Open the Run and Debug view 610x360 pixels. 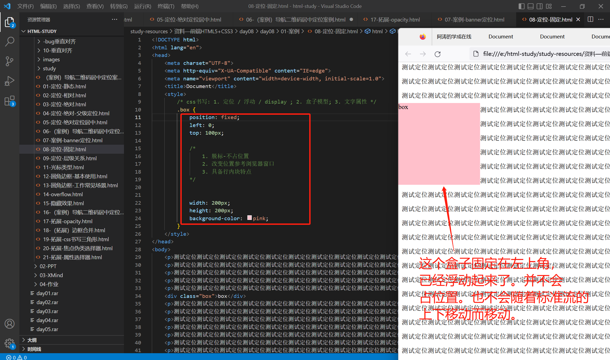point(10,81)
